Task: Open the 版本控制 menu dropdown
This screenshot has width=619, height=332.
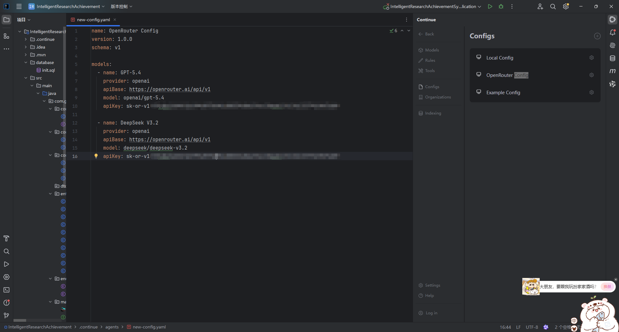Action: pos(122,6)
